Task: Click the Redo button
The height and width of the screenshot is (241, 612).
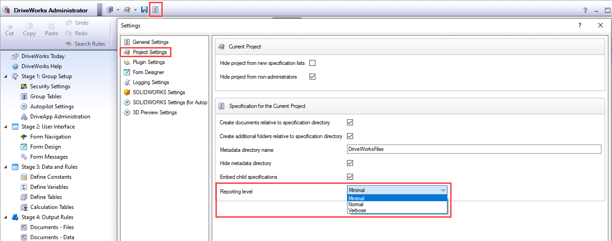Action: (77, 33)
